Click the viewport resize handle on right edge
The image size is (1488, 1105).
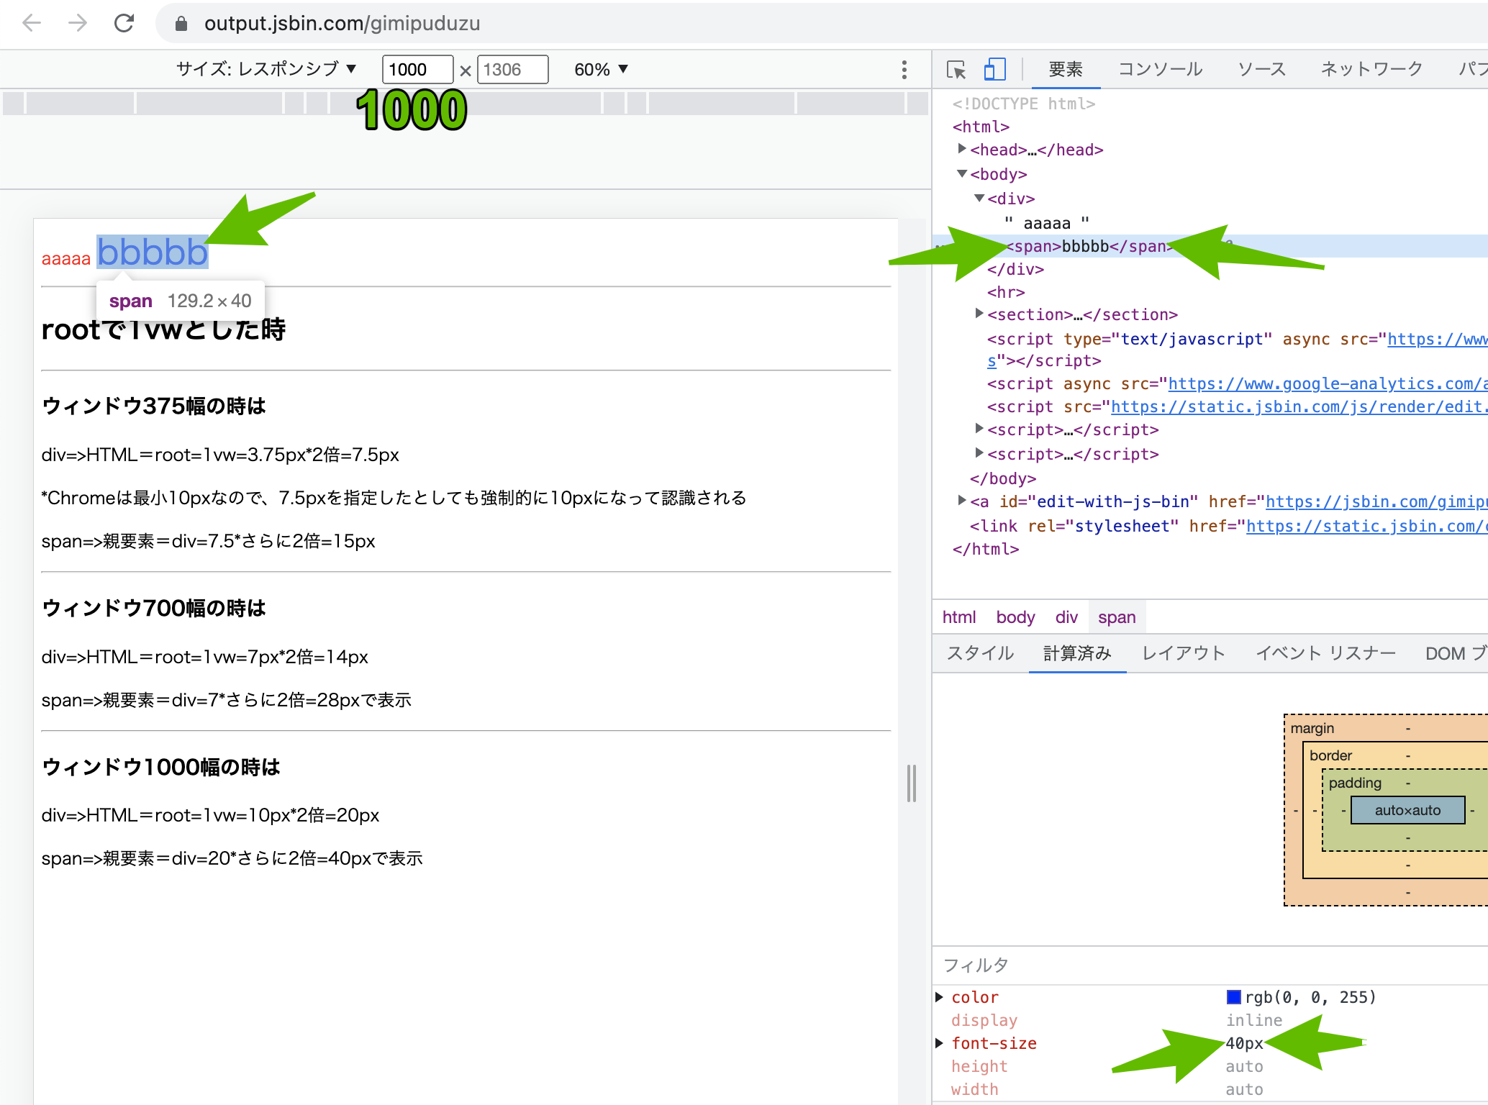click(x=912, y=783)
